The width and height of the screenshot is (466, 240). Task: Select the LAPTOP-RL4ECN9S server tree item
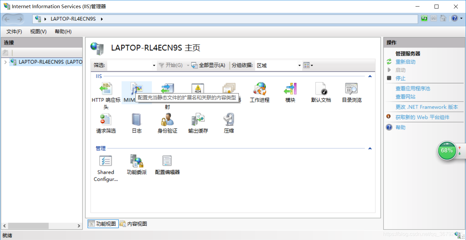pos(46,62)
